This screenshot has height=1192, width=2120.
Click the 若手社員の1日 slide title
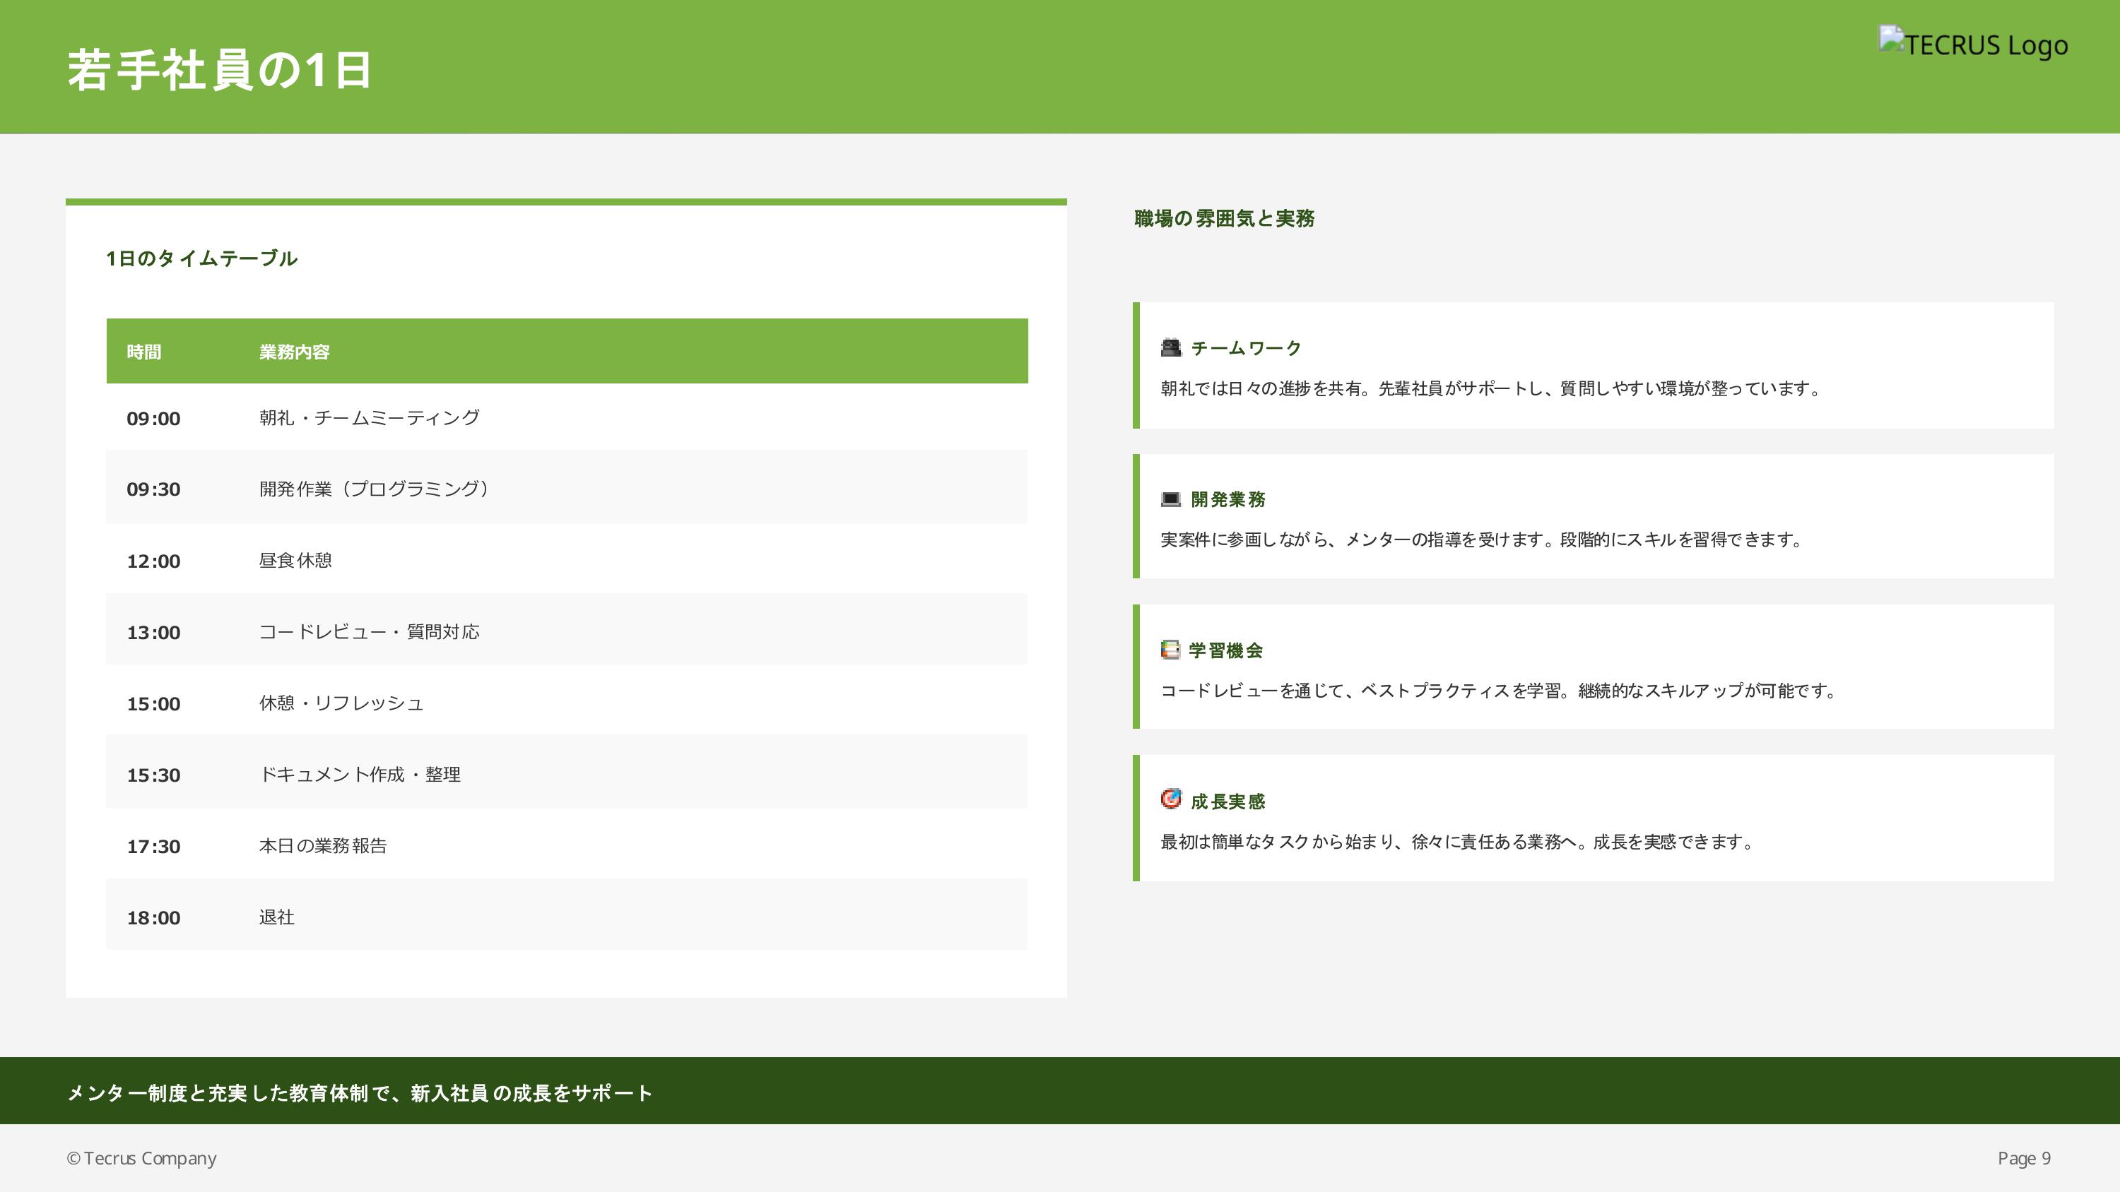(219, 70)
